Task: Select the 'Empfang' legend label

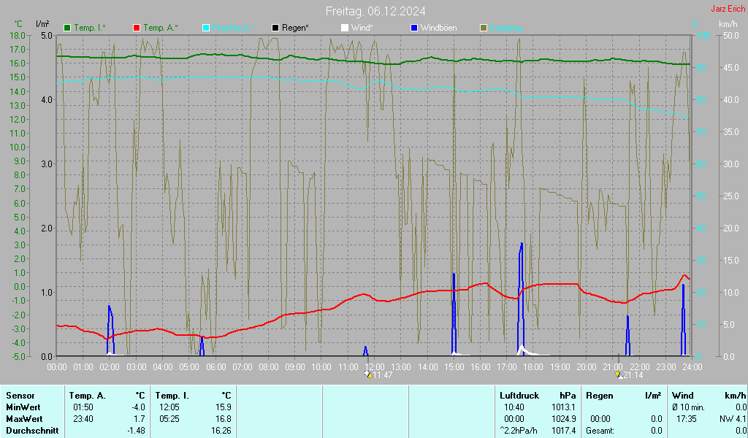Action: coord(505,28)
